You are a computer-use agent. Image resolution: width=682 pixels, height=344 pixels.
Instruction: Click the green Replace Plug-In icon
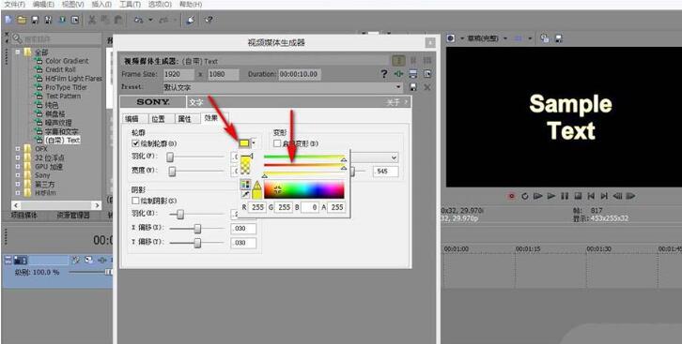click(x=398, y=74)
